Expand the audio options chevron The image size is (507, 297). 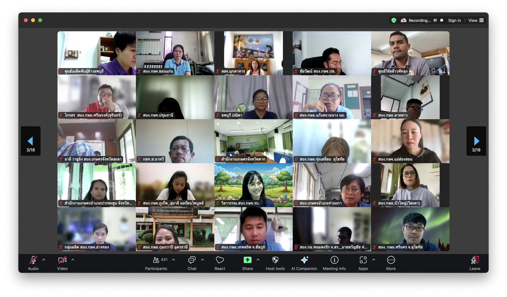coord(44,260)
